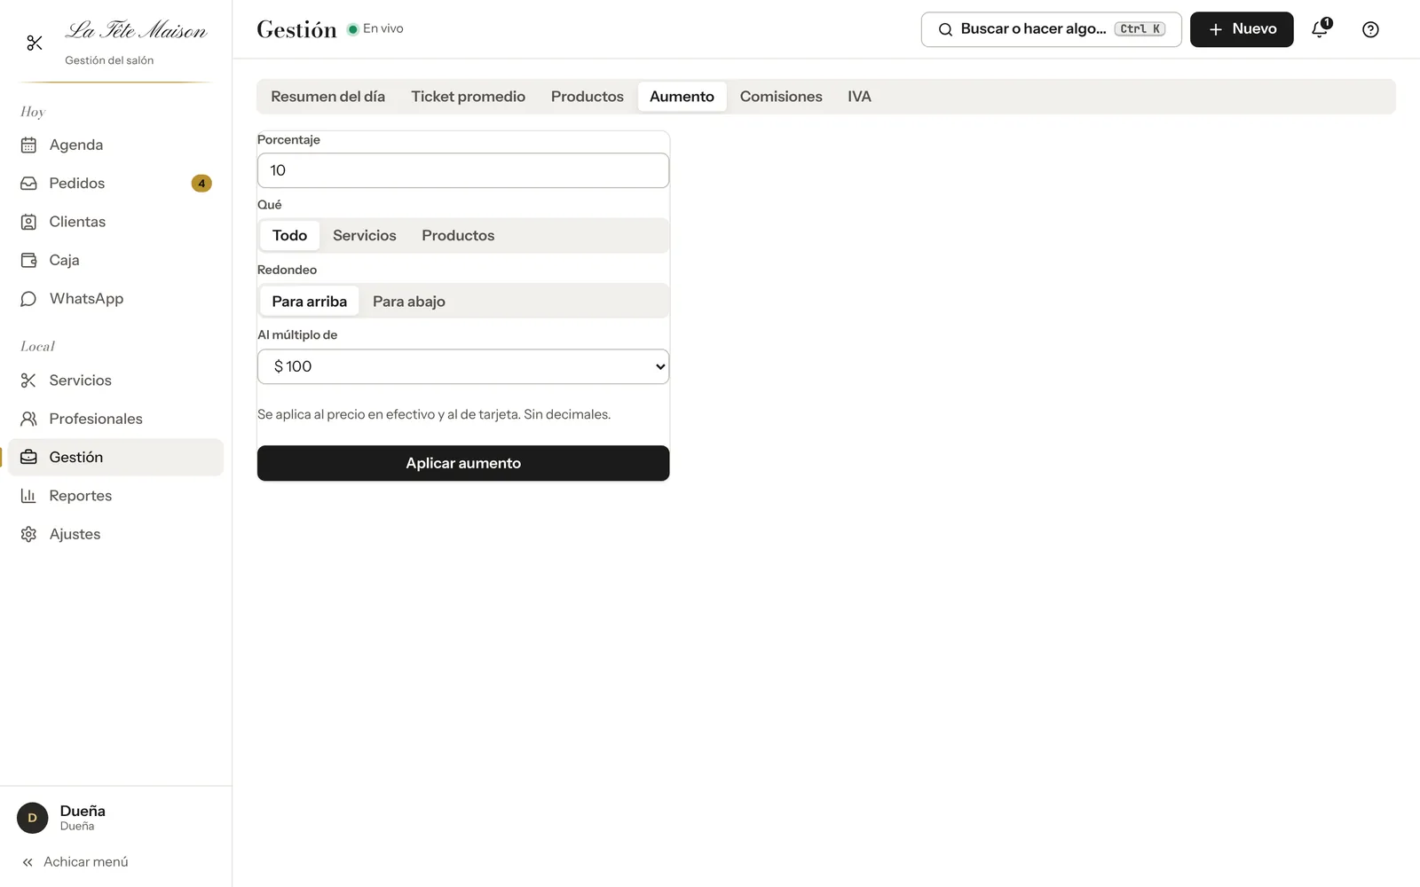Open notifications bell icon
Viewport: 1420px width, 887px height.
(1320, 29)
